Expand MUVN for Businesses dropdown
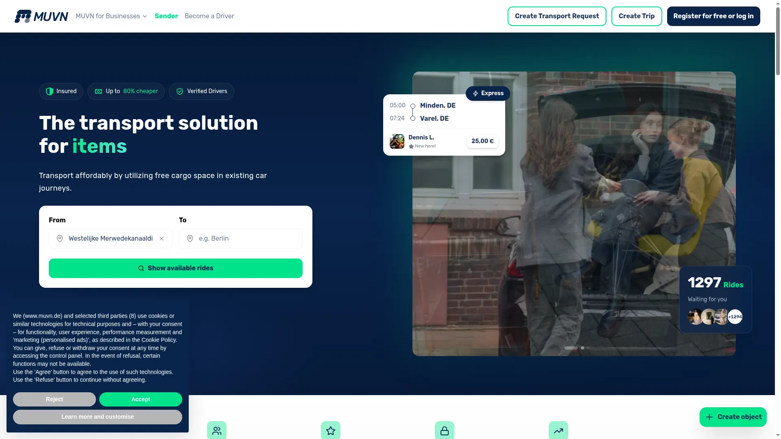Viewport: 781px width, 439px height. [111, 16]
